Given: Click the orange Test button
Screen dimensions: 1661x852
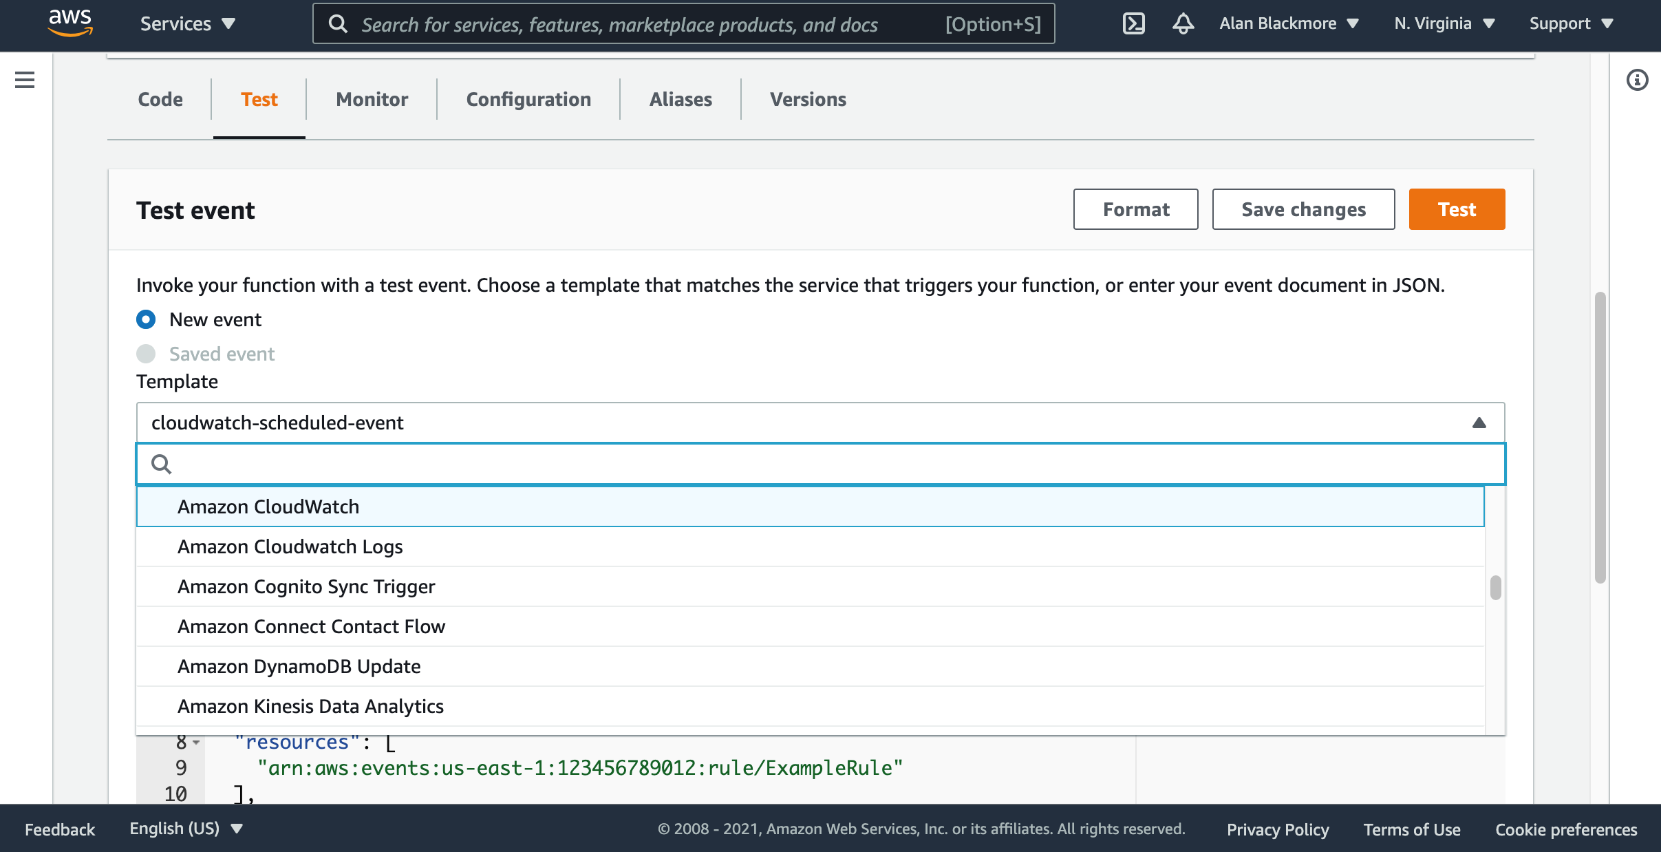Looking at the screenshot, I should [1457, 209].
